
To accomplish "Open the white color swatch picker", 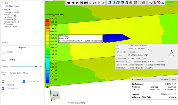I will coord(41,60).
